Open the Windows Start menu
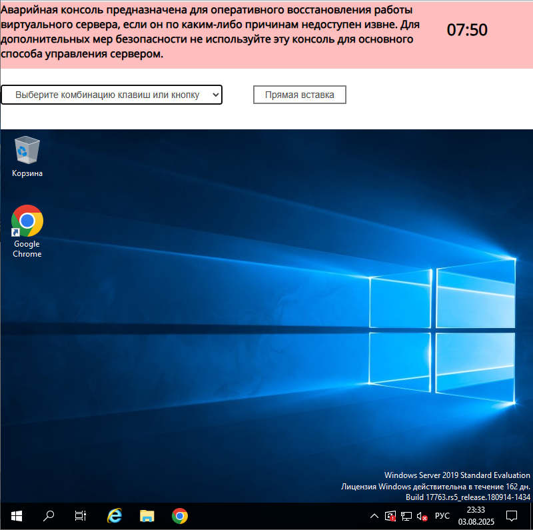533x530 pixels. (x=16, y=516)
